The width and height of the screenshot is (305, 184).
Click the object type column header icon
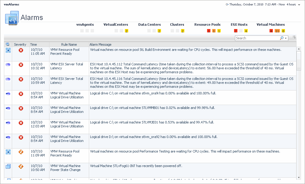click(8, 44)
